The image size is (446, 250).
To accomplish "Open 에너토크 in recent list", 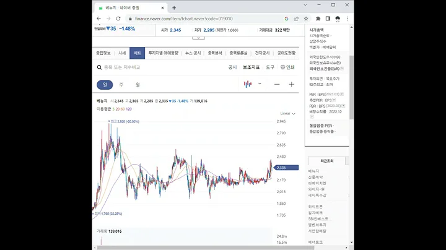I will click(315, 243).
